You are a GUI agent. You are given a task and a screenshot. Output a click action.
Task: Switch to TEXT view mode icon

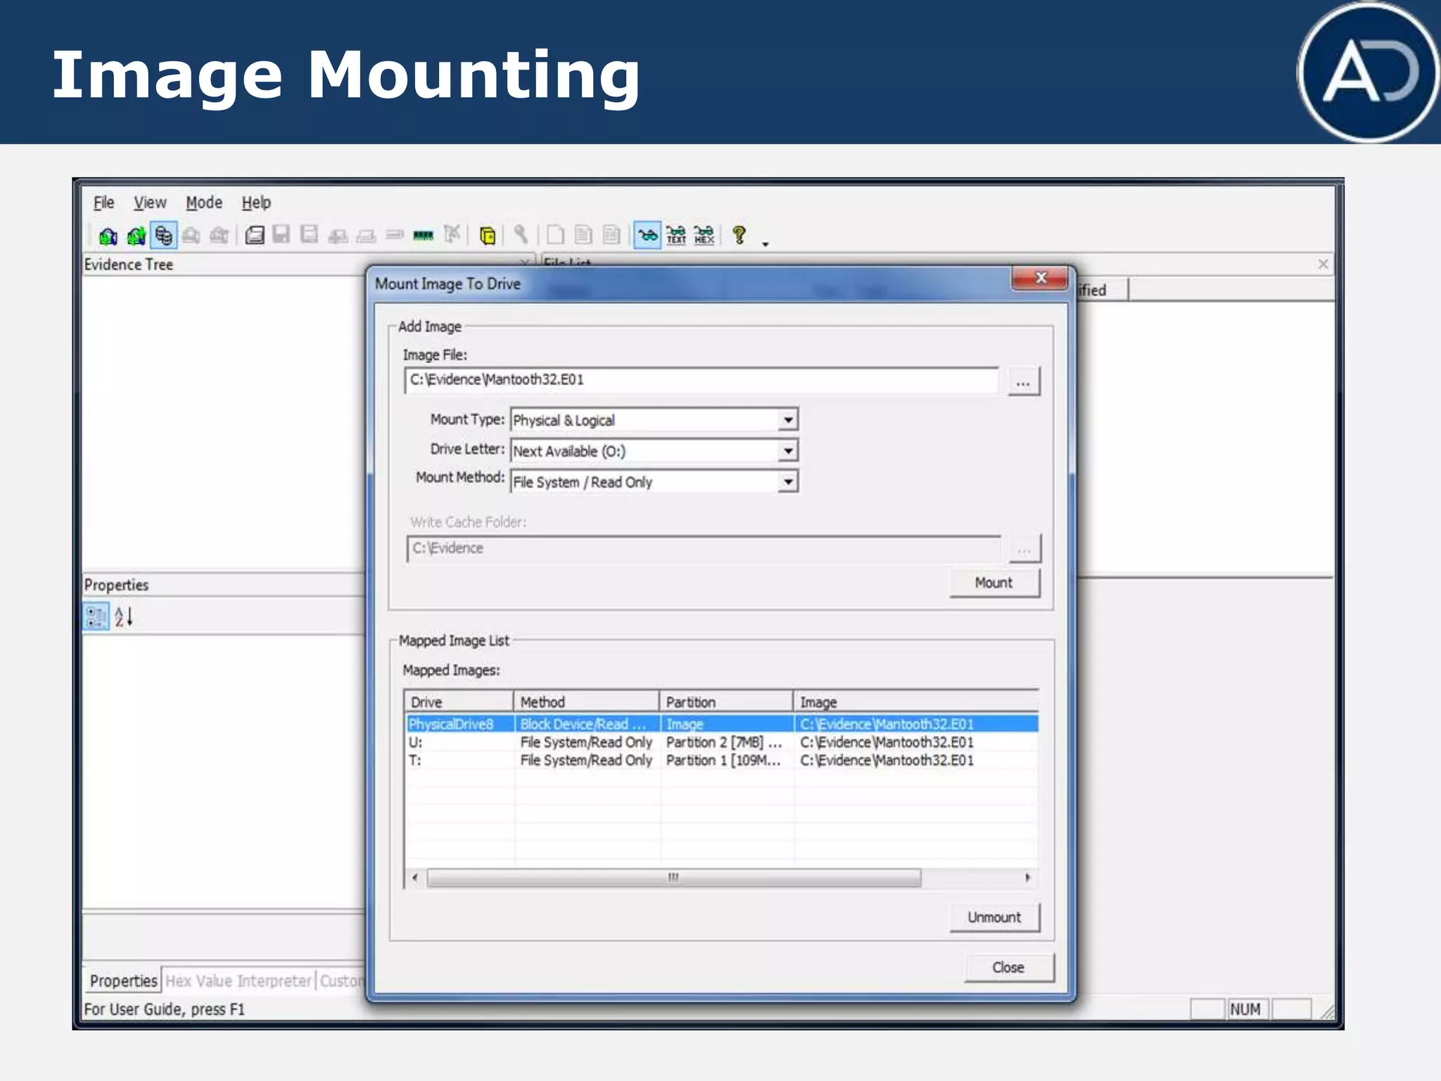click(x=676, y=235)
